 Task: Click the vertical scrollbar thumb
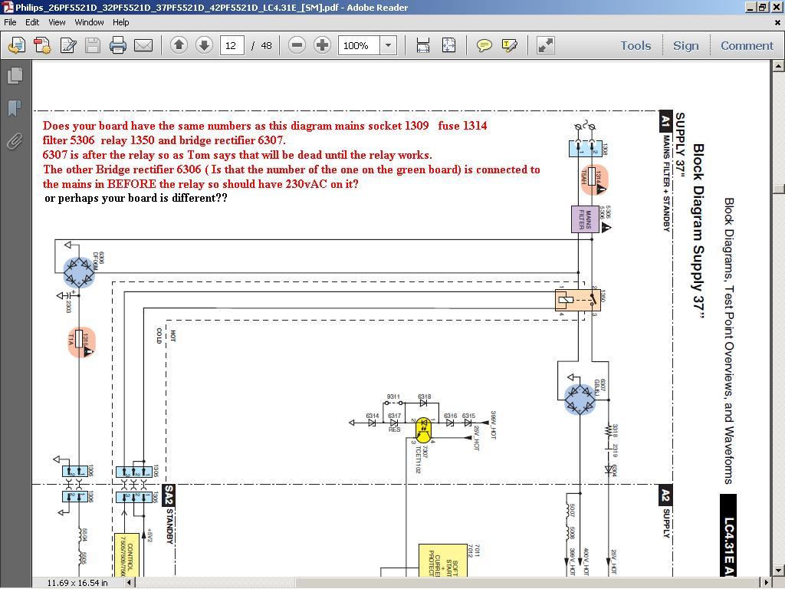pyautogui.click(x=779, y=189)
